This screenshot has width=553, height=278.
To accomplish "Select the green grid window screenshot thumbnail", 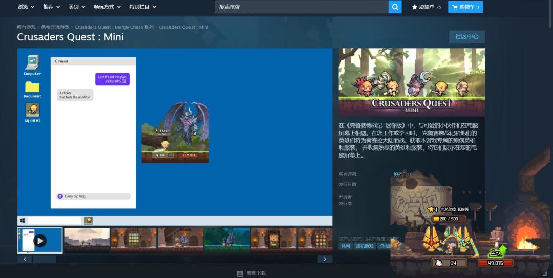I will click(134, 241).
